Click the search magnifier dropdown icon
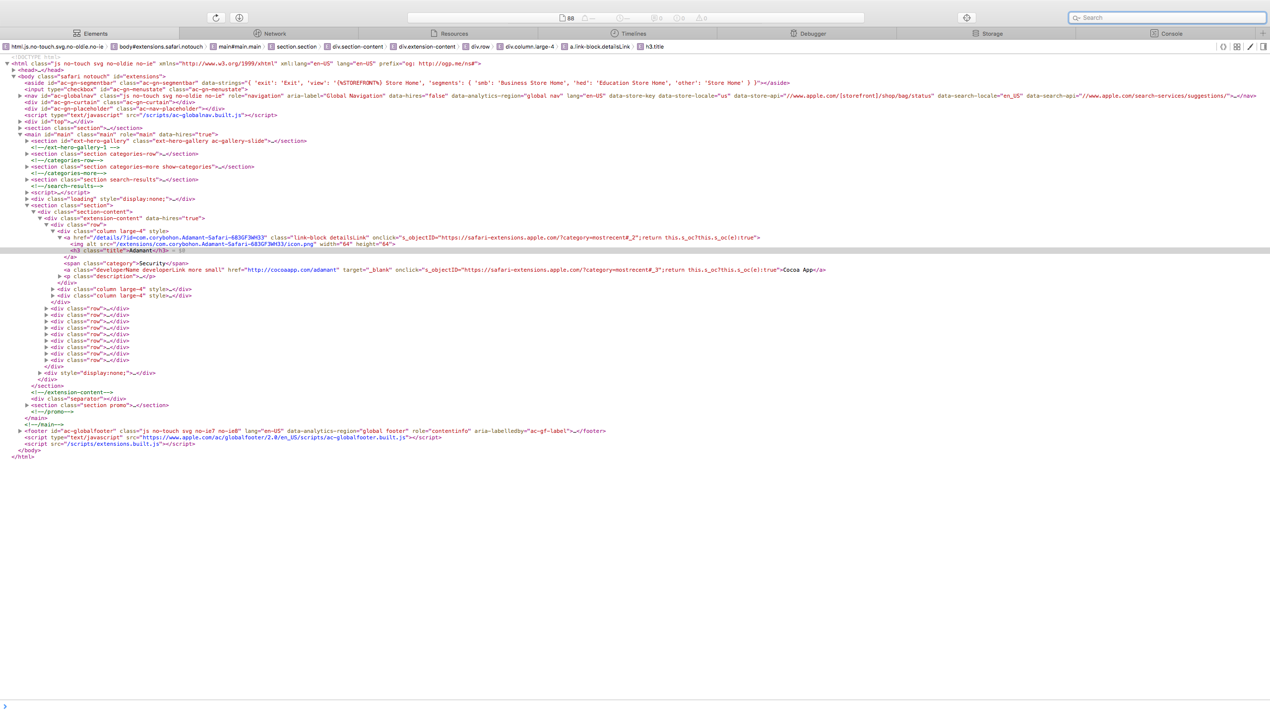Image resolution: width=1270 pixels, height=714 pixels. (x=1076, y=18)
